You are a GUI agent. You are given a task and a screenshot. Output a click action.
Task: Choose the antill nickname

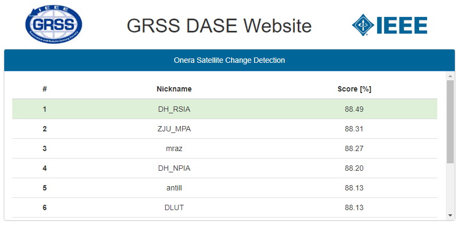(174, 188)
